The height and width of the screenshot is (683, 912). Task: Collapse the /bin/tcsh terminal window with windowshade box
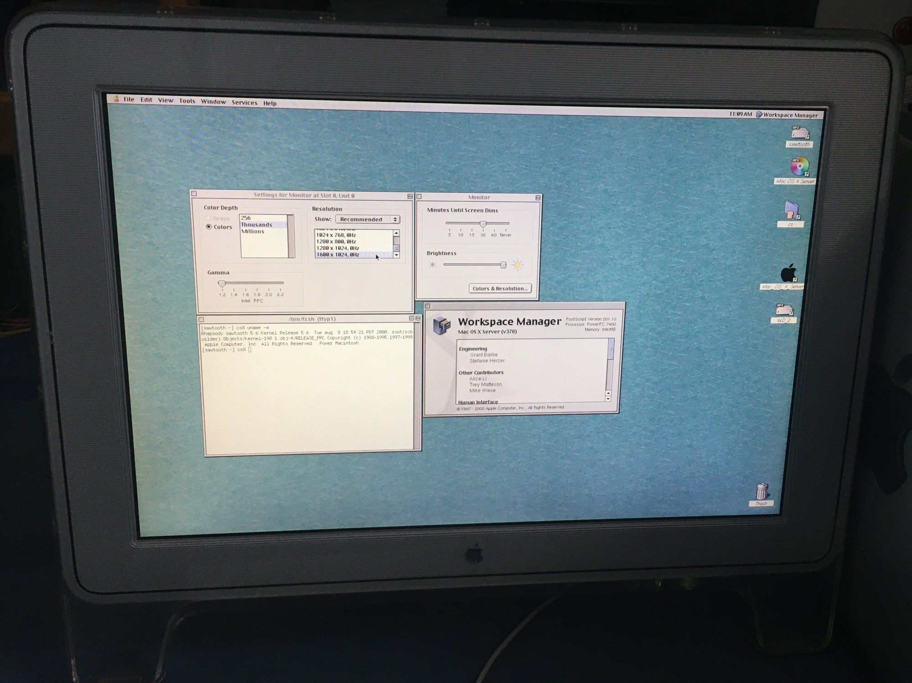[x=418, y=318]
